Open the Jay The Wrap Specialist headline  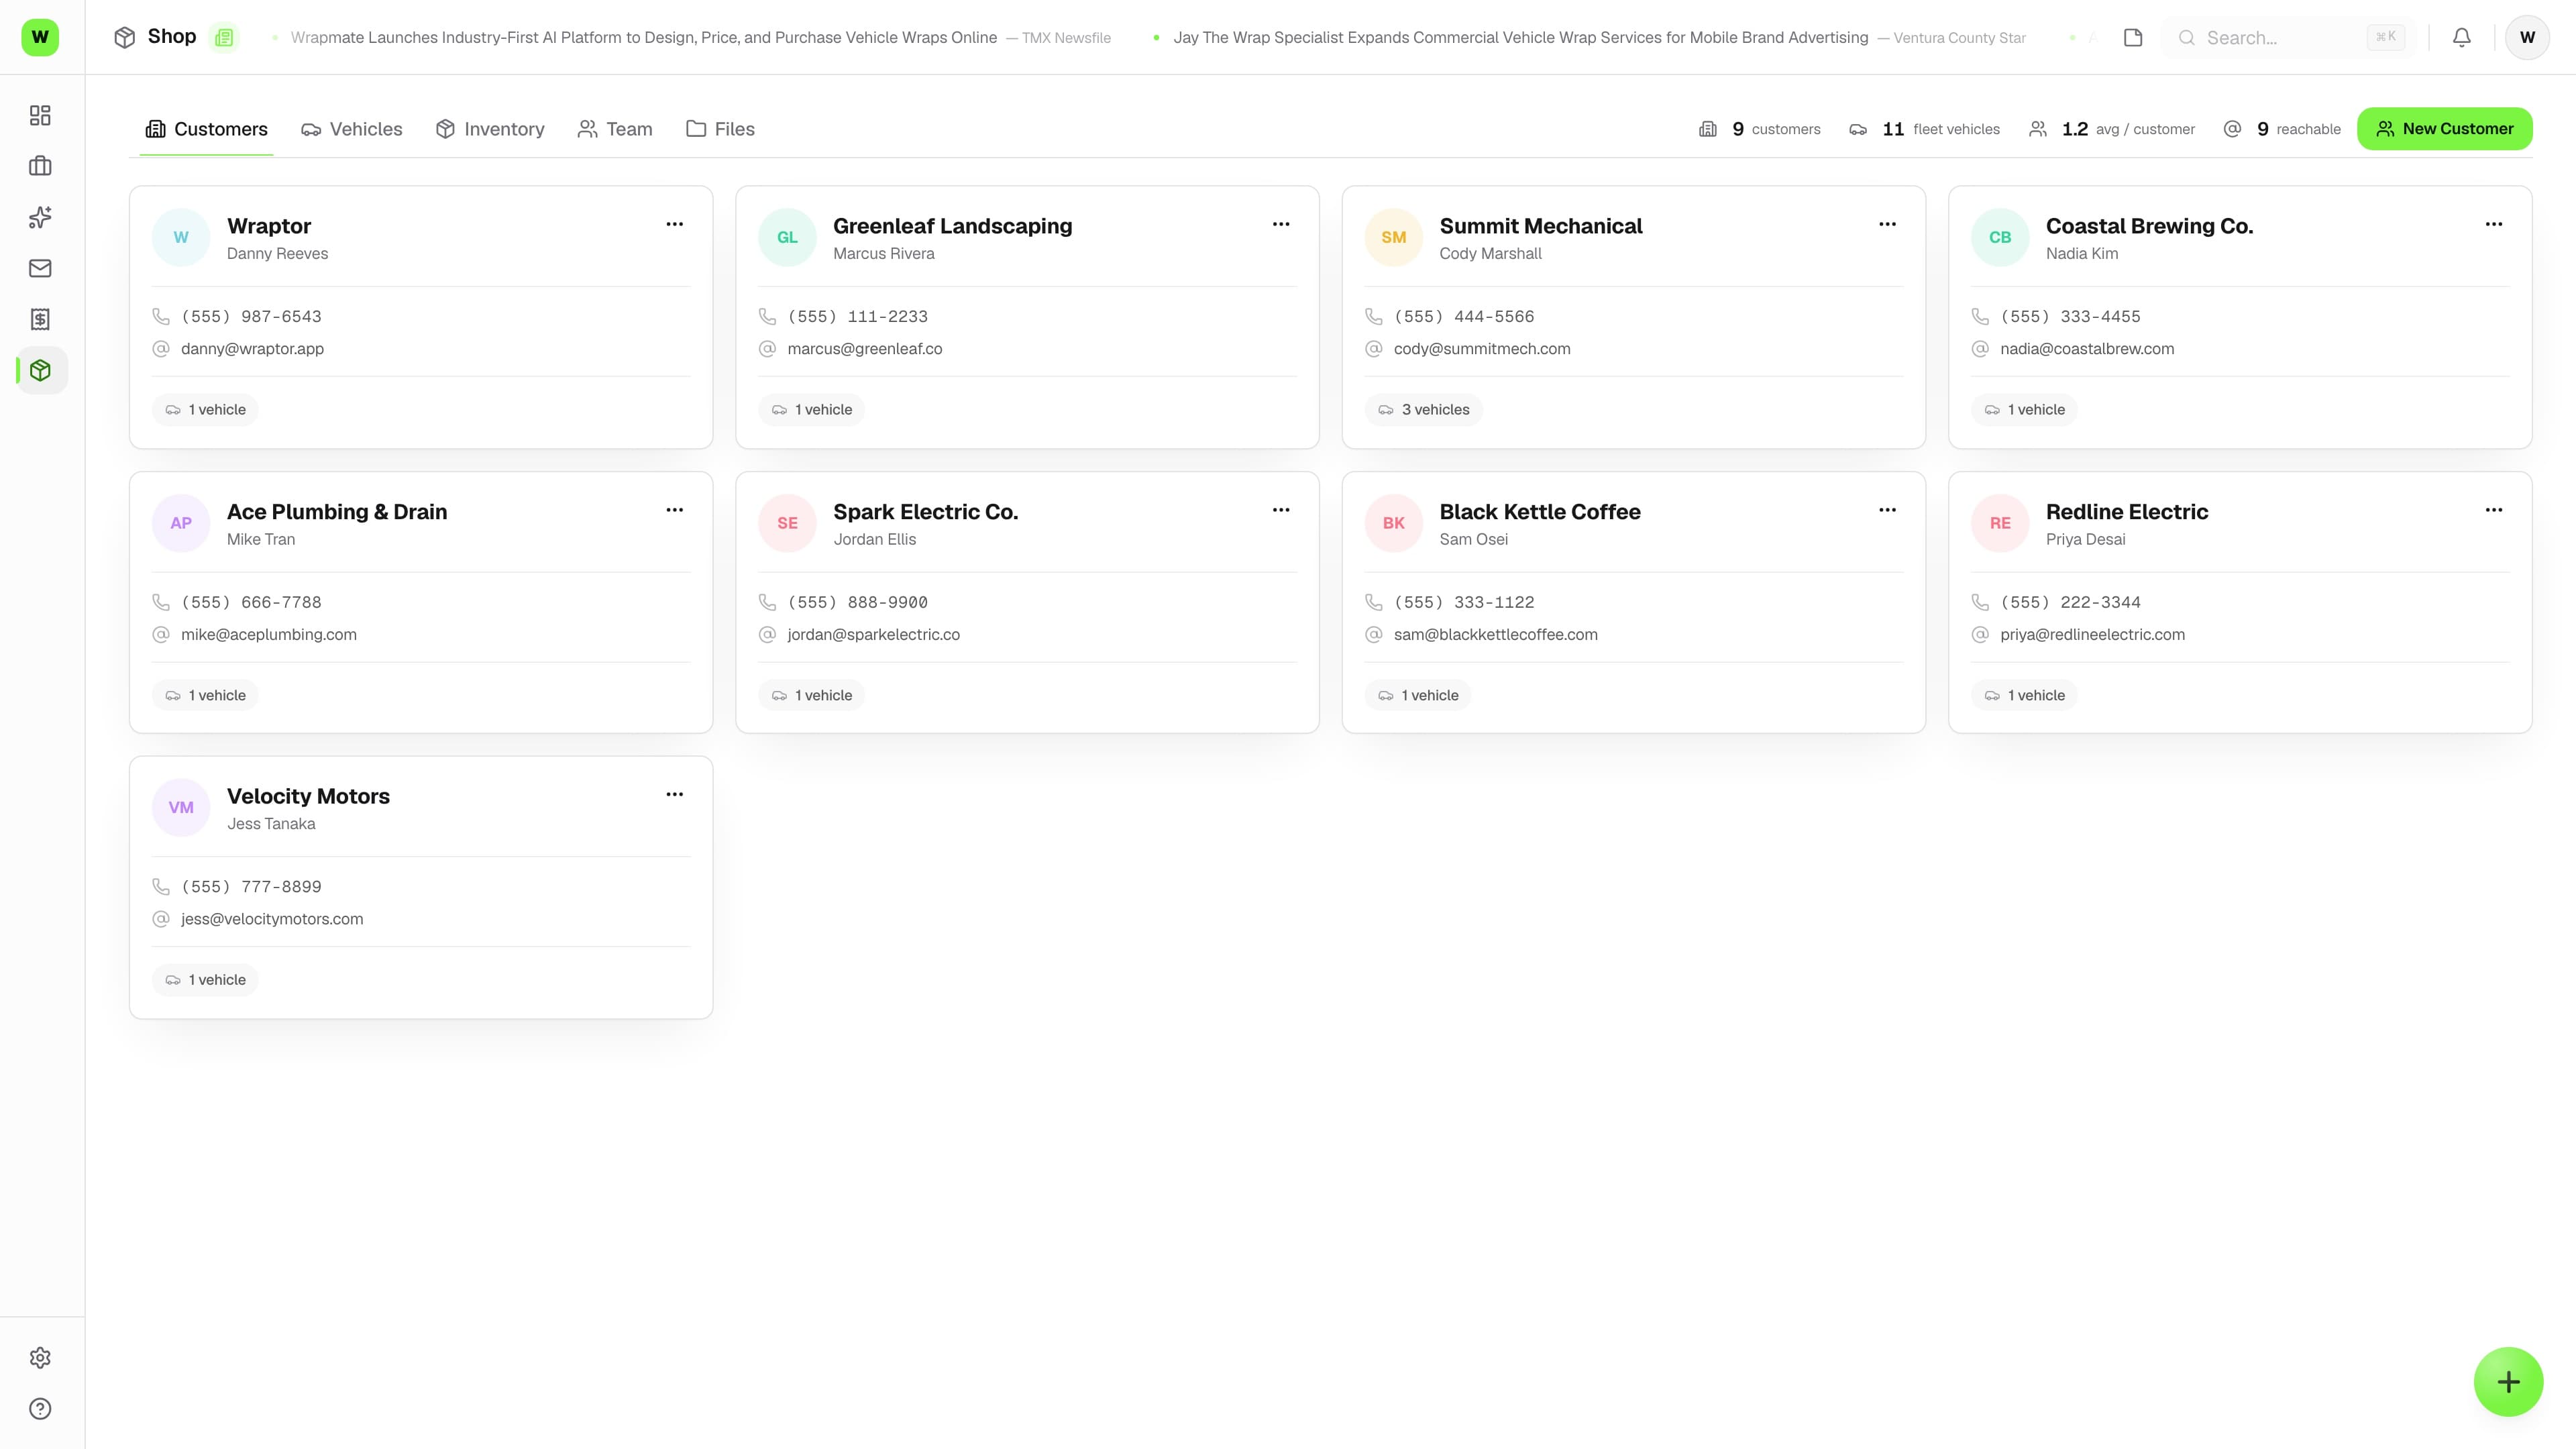(x=1520, y=37)
